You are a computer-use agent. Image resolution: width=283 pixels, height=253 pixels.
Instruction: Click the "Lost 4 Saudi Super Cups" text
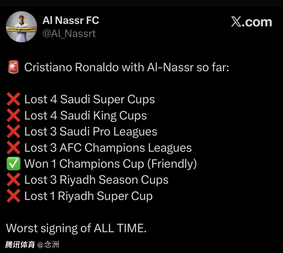pos(89,100)
